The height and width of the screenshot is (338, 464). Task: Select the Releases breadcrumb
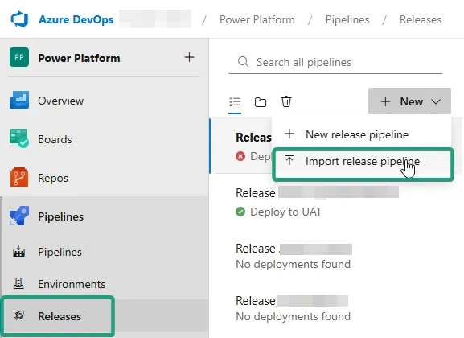click(421, 19)
